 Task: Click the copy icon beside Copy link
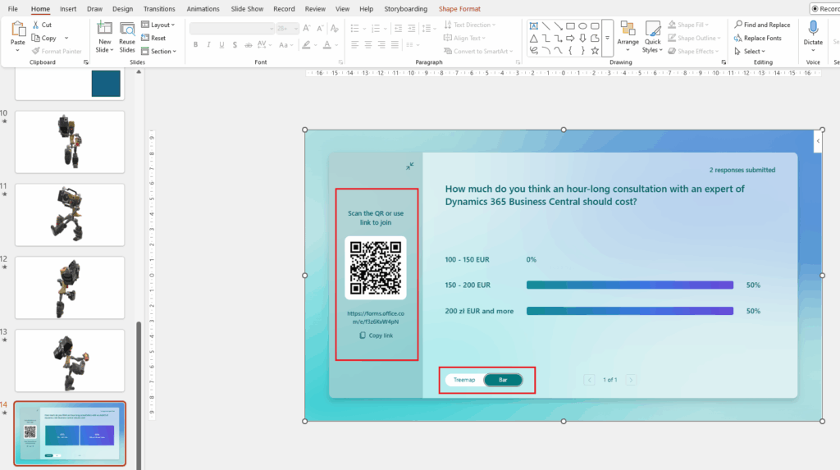pyautogui.click(x=363, y=335)
